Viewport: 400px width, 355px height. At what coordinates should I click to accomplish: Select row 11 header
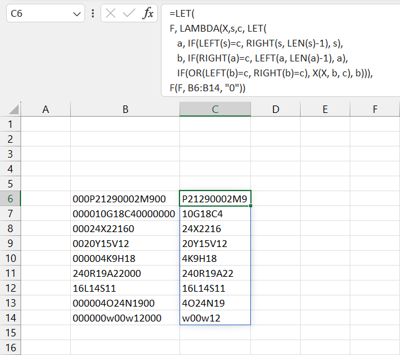(10, 273)
